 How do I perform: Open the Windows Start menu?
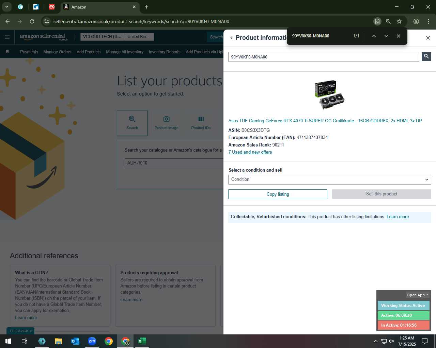coord(8,341)
